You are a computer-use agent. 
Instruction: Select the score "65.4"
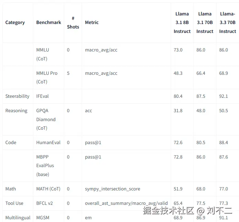click(x=178, y=203)
